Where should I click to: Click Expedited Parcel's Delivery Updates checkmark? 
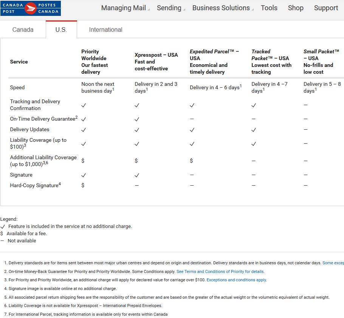192,130
